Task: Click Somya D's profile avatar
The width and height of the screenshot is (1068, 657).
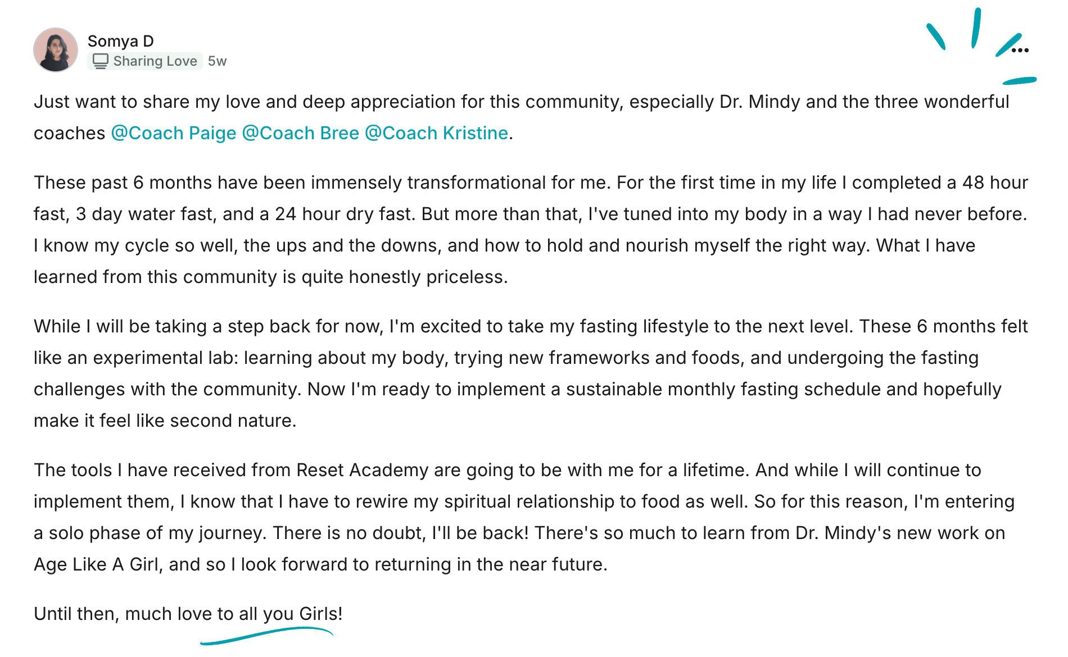Action: click(56, 50)
